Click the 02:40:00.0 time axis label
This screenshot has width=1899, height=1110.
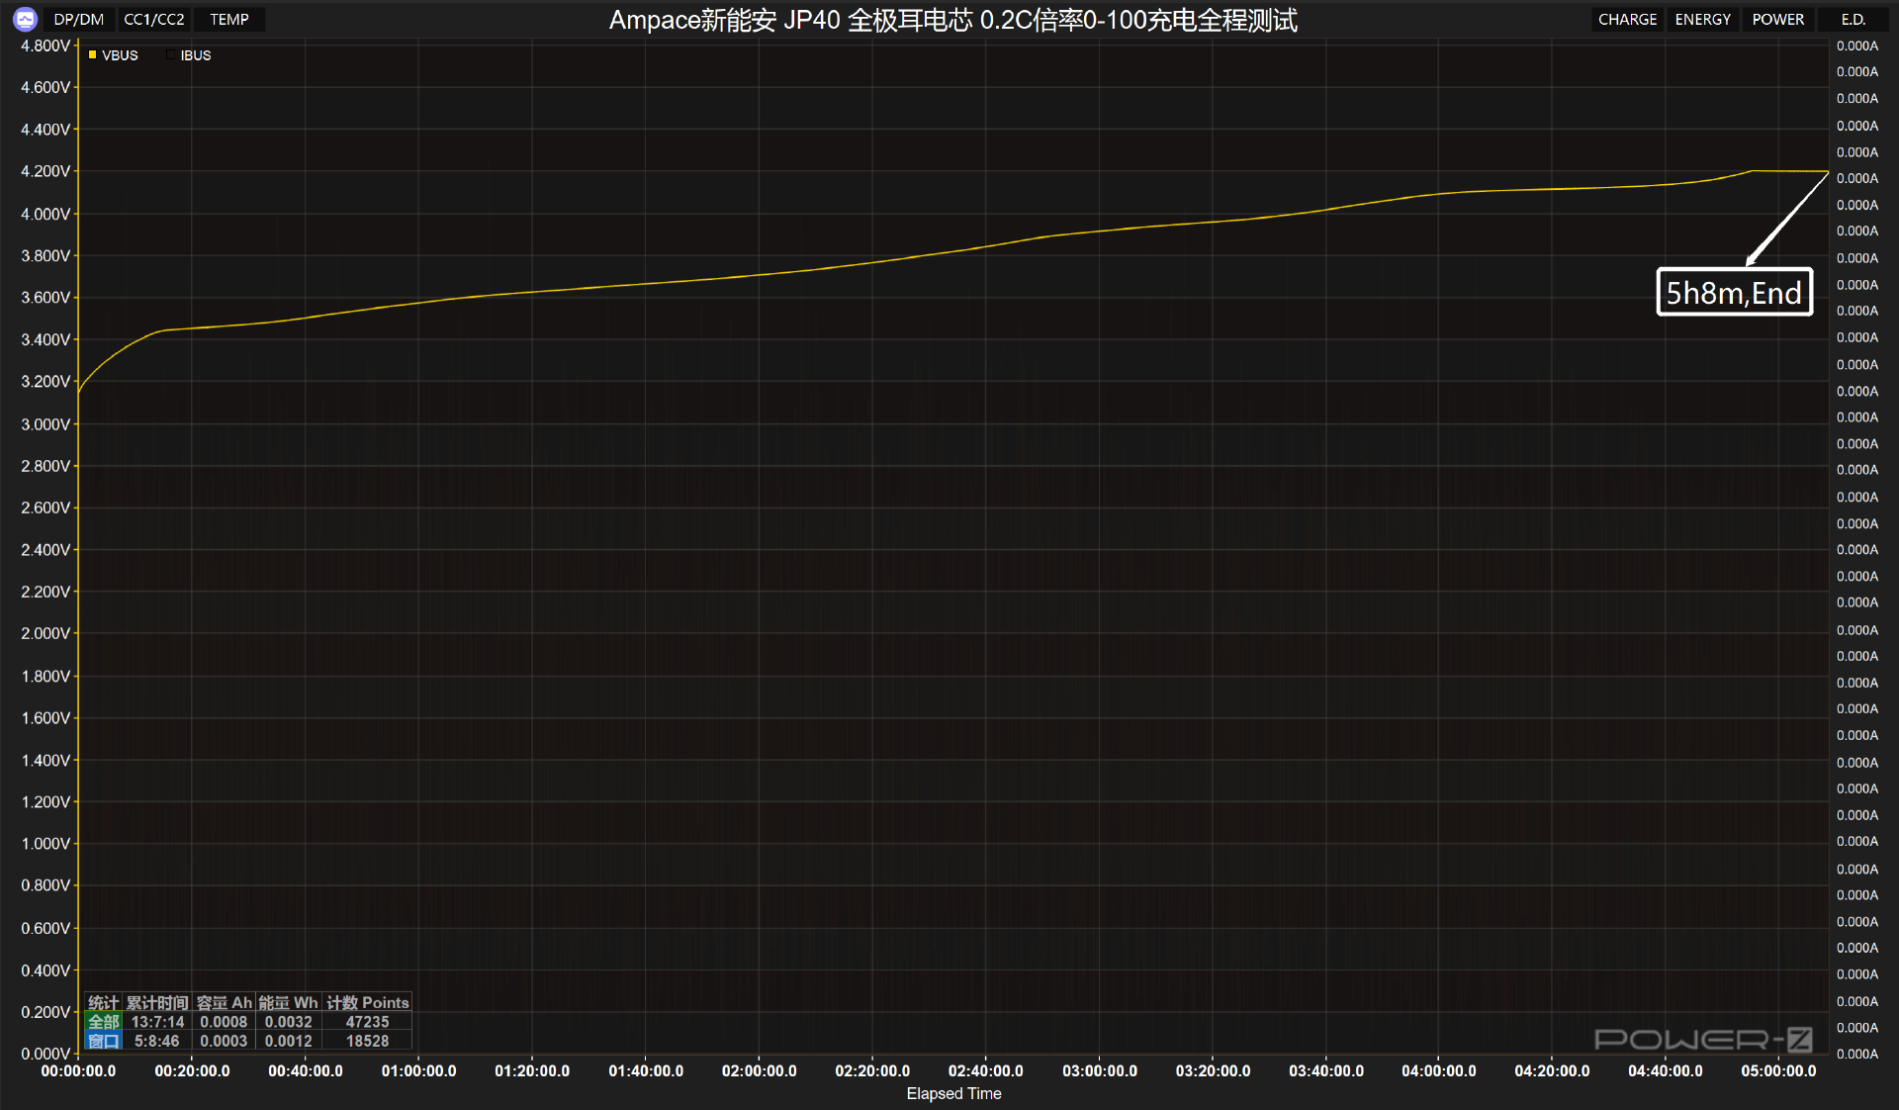985,1070
